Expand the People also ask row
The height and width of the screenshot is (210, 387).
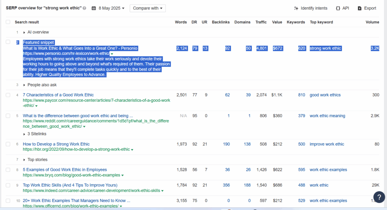pos(24,85)
